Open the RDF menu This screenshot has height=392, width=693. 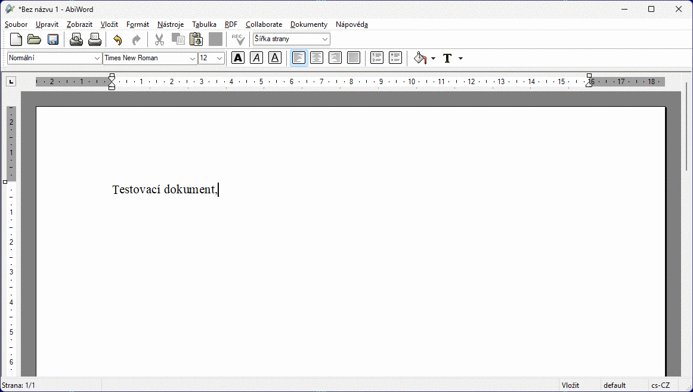(231, 24)
